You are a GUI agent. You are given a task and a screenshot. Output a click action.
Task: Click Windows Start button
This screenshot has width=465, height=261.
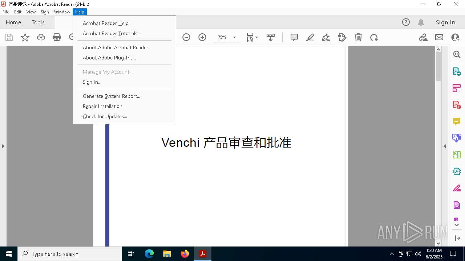[x=9, y=254]
